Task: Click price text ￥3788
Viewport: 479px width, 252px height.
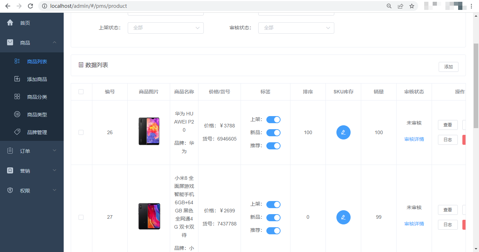Action: pyautogui.click(x=227, y=126)
